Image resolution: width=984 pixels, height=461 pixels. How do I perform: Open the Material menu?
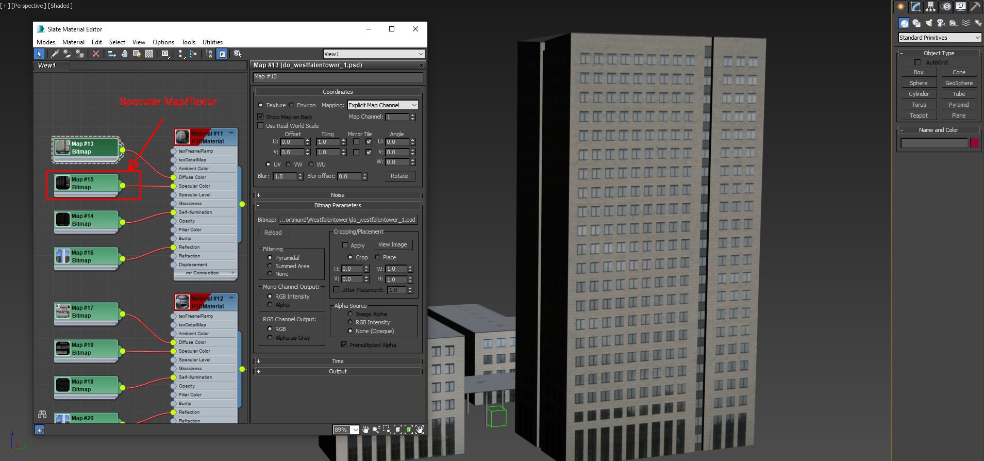tap(73, 42)
